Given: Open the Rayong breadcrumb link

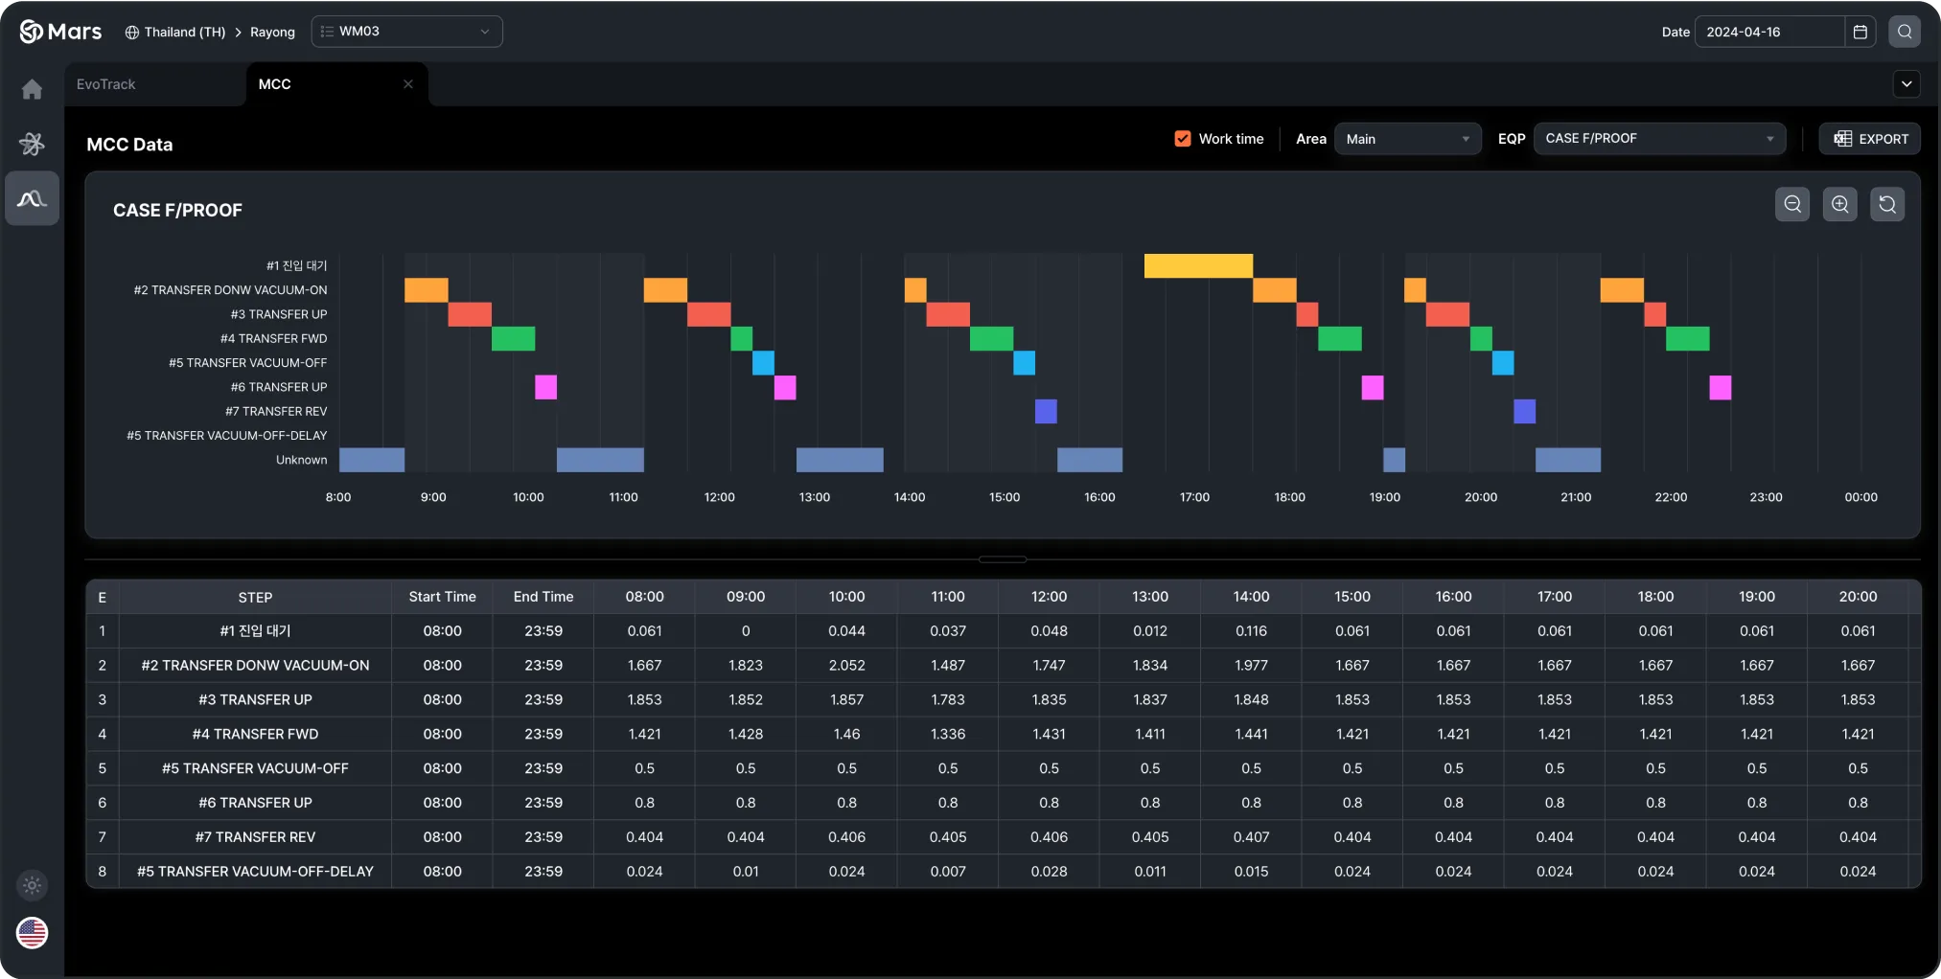Looking at the screenshot, I should [271, 32].
